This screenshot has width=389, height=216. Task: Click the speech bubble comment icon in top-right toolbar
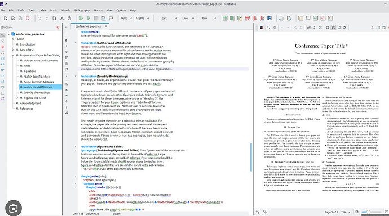[x=308, y=19]
